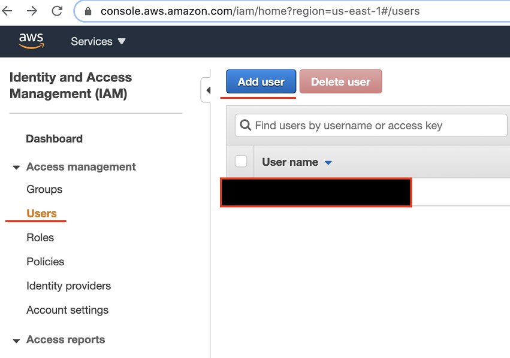This screenshot has height=358, width=510.
Task: Click the padlock icon in address bar
Action: click(88, 11)
